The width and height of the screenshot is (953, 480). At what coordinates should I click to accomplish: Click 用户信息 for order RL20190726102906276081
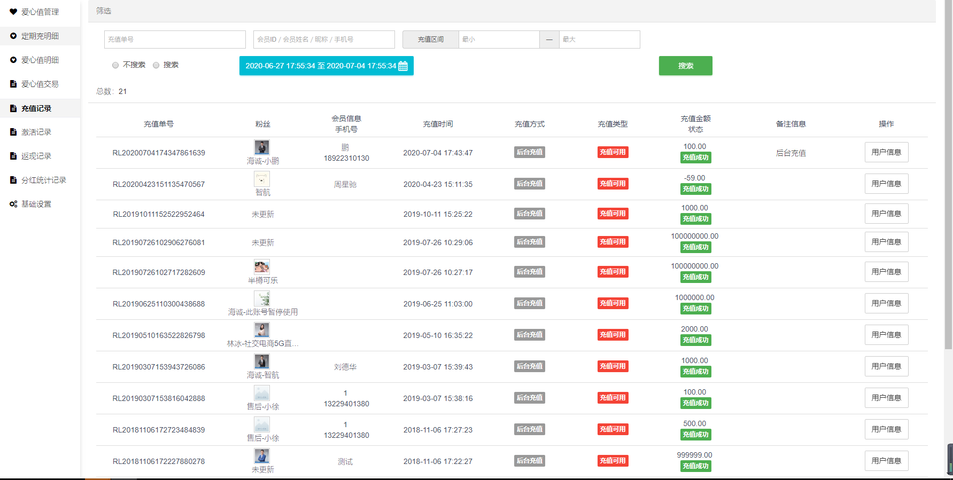click(886, 242)
